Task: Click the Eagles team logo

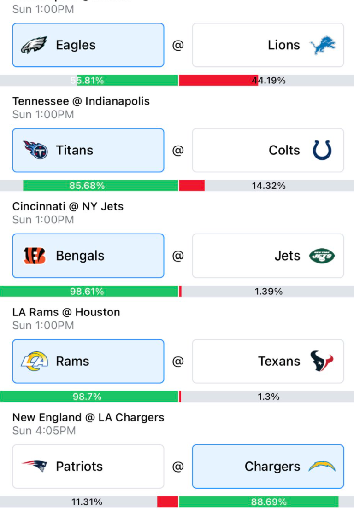Action: coord(34,45)
